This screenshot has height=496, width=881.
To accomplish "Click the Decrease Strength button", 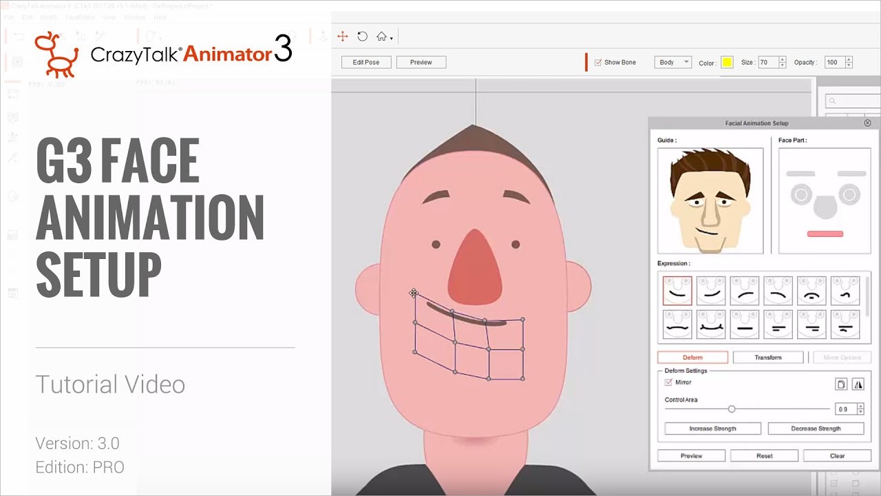I will (x=816, y=428).
